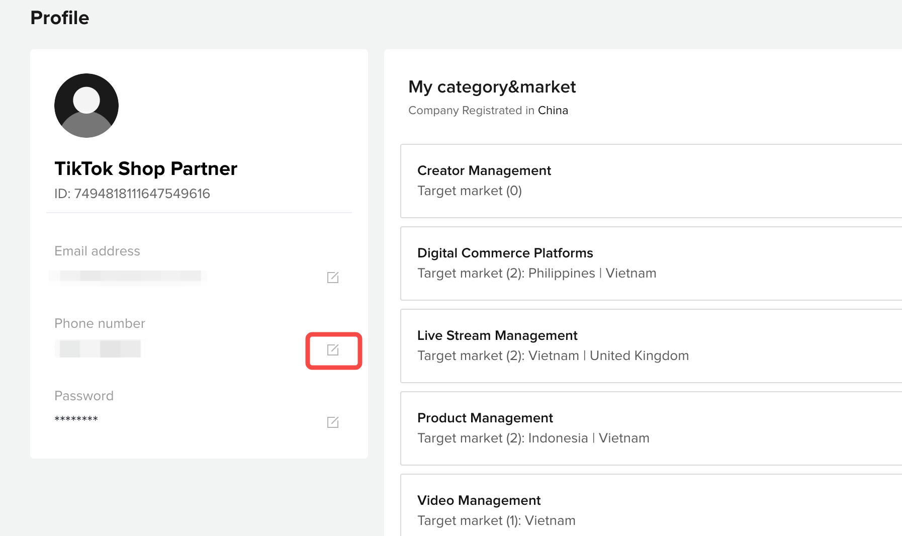Click the Profile page heading

click(x=60, y=18)
